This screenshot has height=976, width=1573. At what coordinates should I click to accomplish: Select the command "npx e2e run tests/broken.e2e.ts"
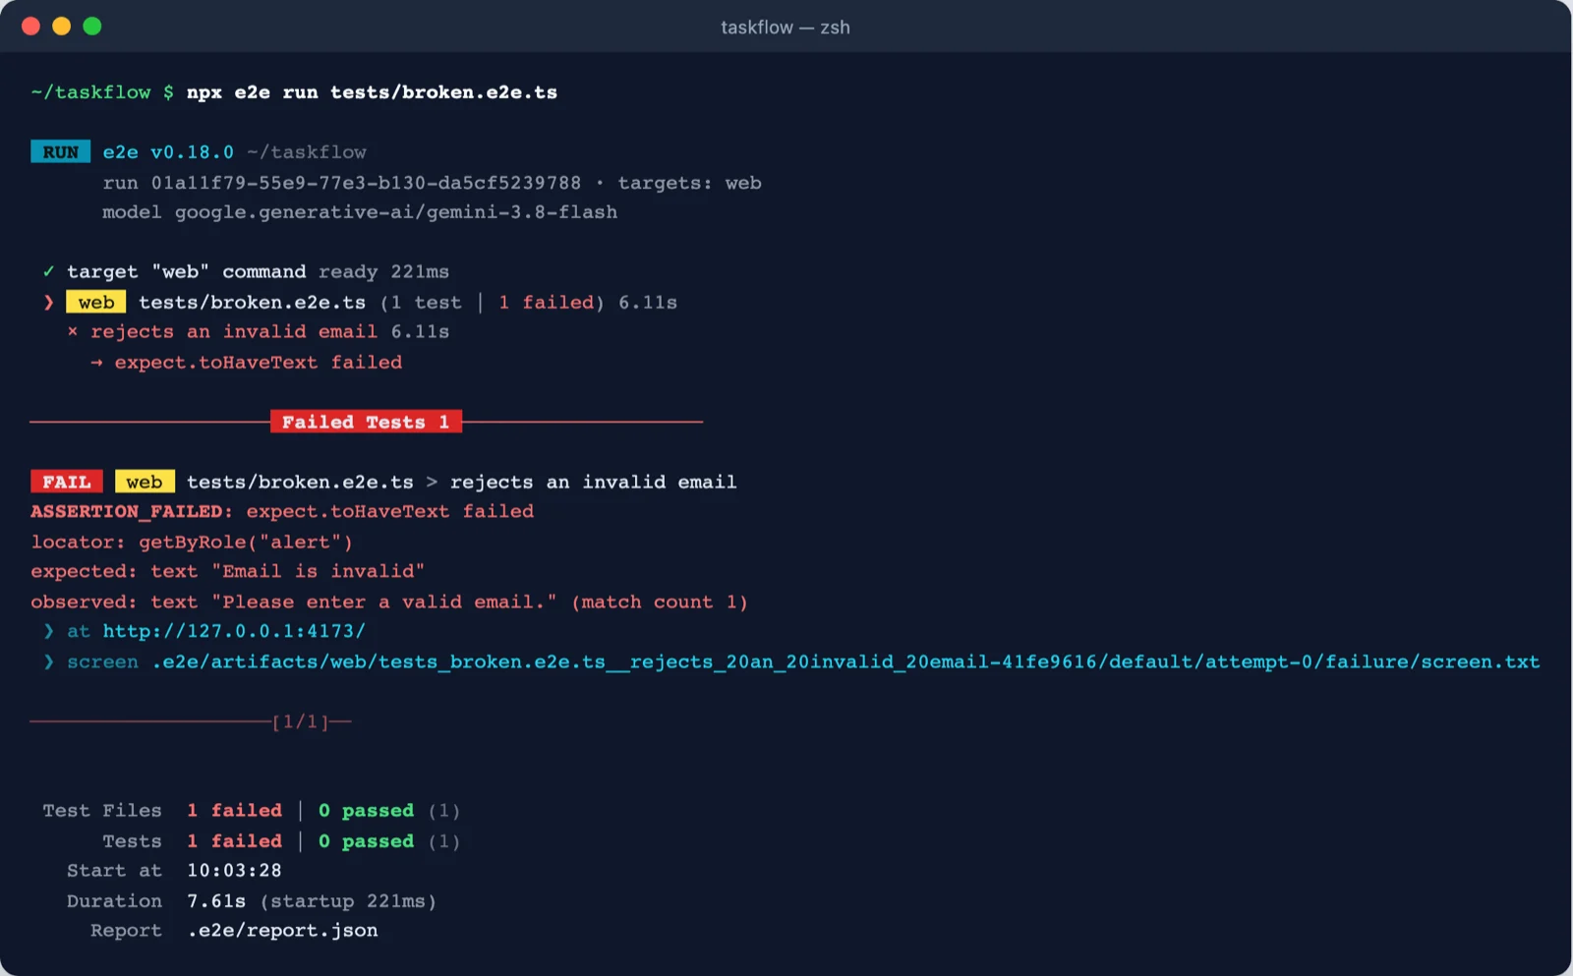pos(372,92)
